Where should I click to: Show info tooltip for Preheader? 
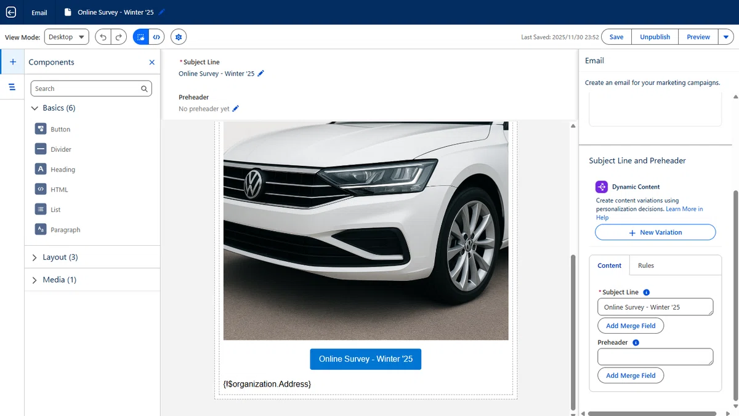pos(636,342)
